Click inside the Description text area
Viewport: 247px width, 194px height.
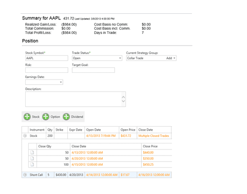74,99
